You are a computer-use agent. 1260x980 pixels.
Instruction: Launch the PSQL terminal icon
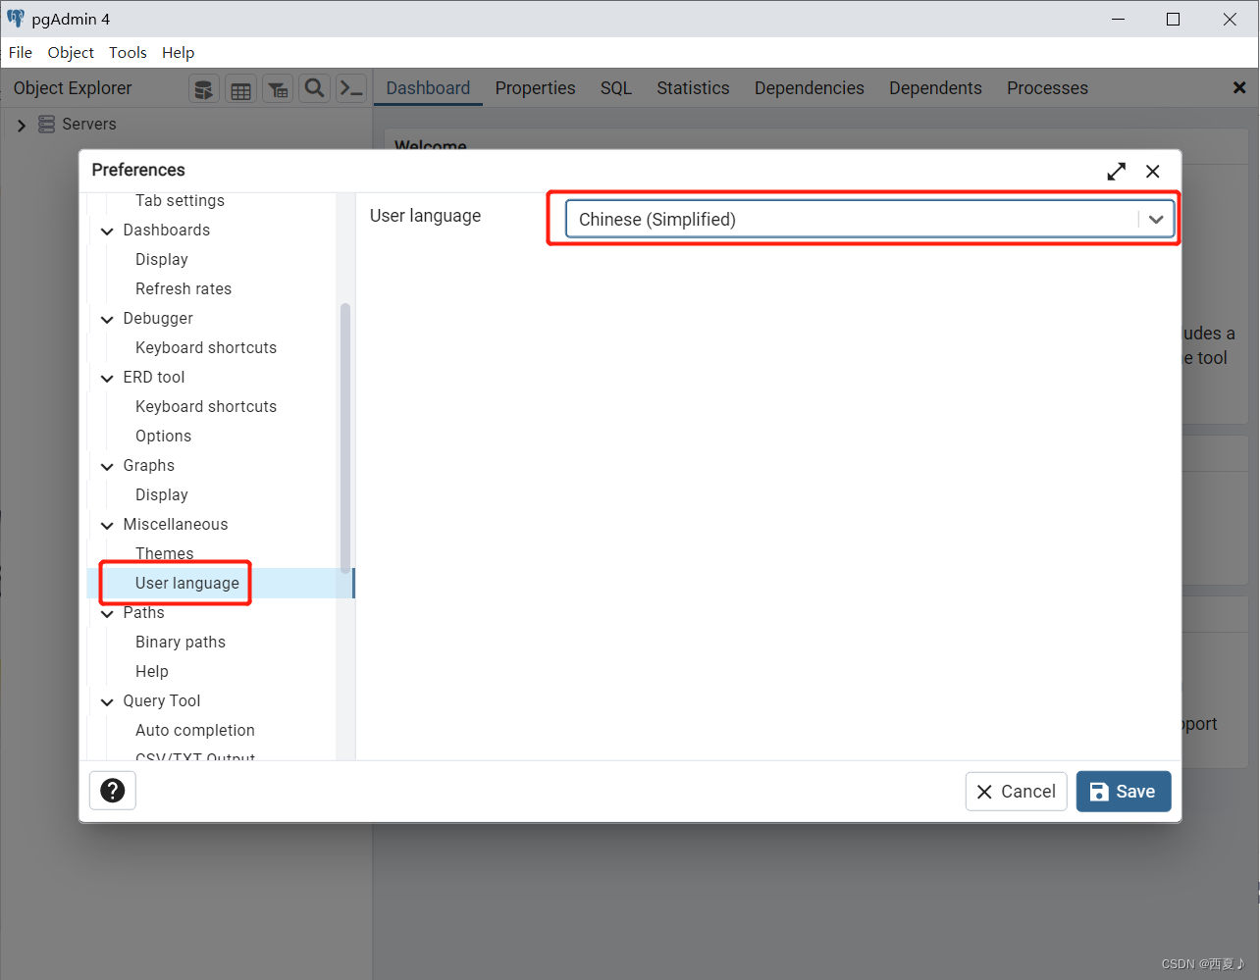point(351,89)
